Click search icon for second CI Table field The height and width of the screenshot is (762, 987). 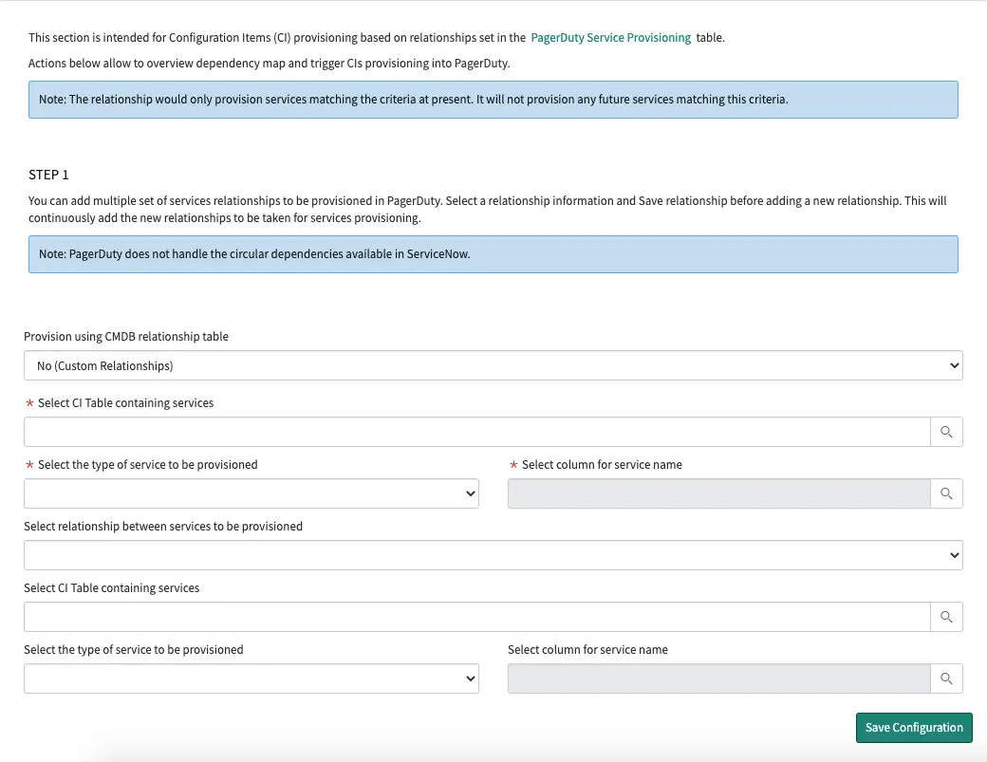[946, 617]
